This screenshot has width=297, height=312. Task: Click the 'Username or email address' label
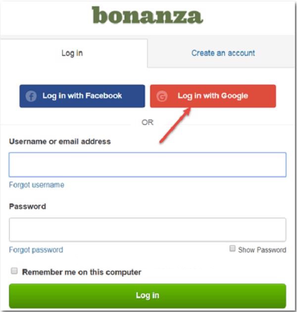click(60, 141)
